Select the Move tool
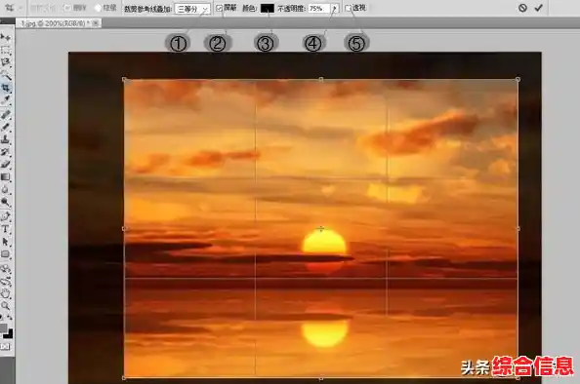The image size is (580, 384). tap(6, 37)
